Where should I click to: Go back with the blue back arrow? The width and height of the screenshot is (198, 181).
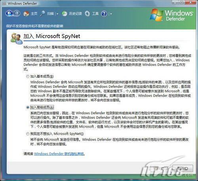9,13
